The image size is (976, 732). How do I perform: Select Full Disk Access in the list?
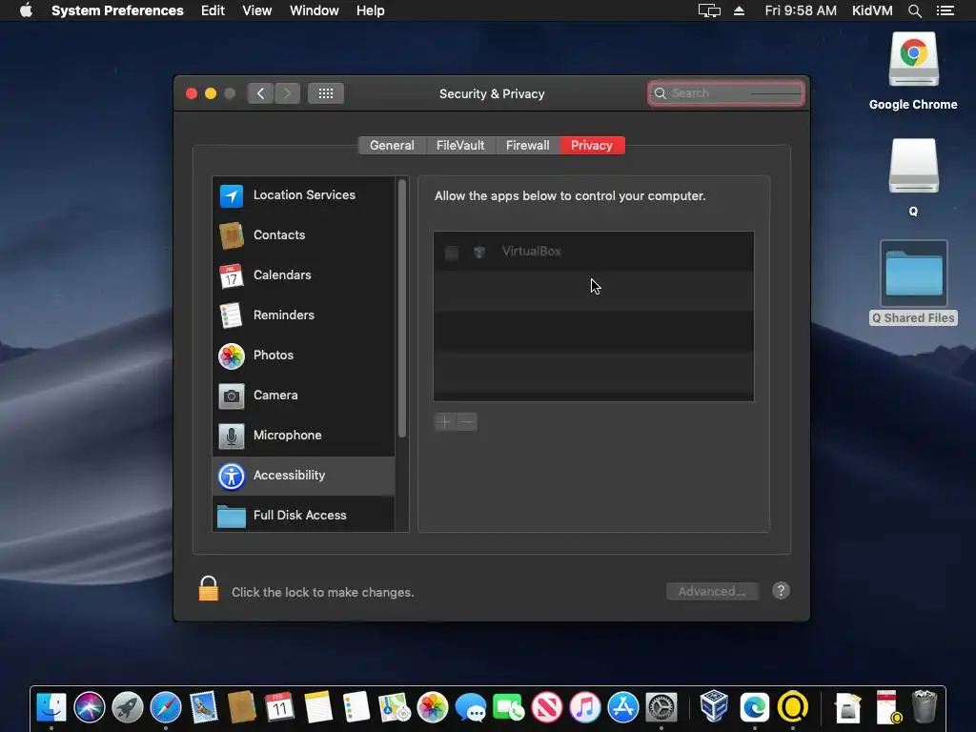click(304, 515)
